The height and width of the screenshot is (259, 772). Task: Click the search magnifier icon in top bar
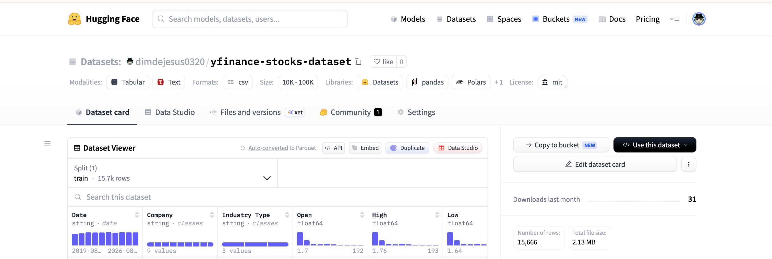click(161, 19)
